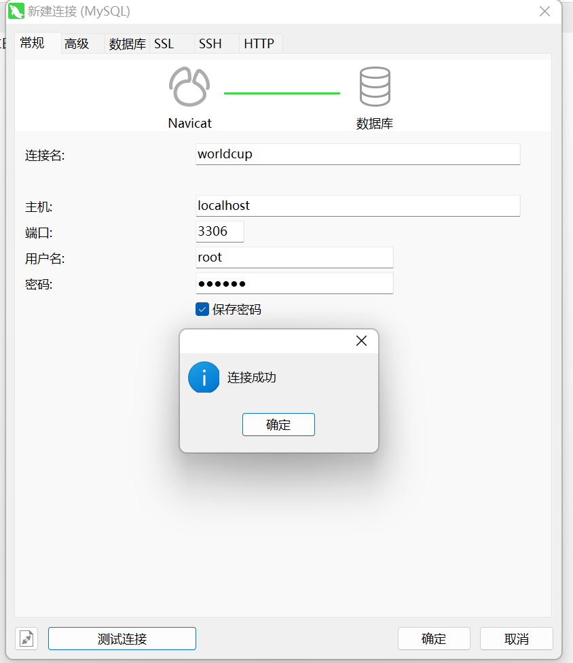Click the 保存密码 label text

pos(237,310)
